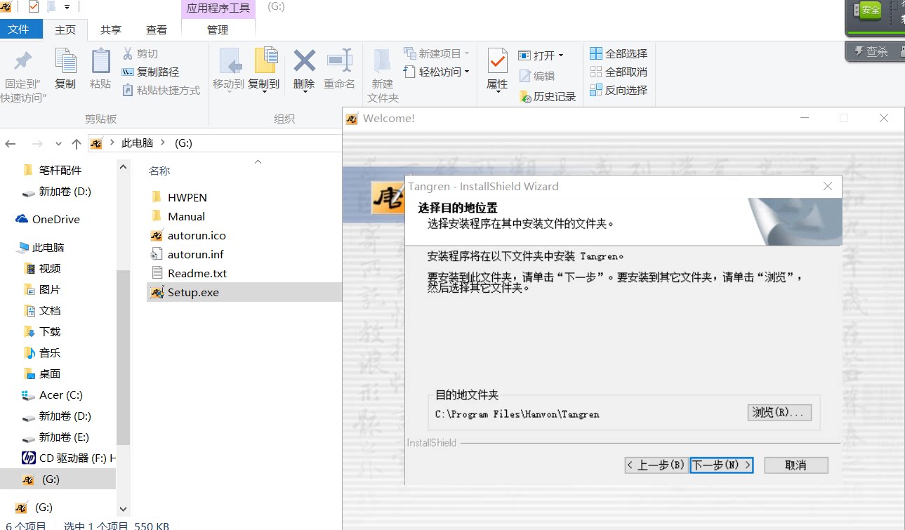Click the Application Tools (应用程序工具) tab header
Screen dimensions: 905x530
[x=218, y=8]
